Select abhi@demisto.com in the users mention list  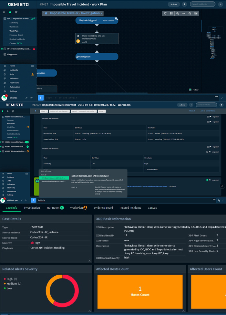coord(54,178)
